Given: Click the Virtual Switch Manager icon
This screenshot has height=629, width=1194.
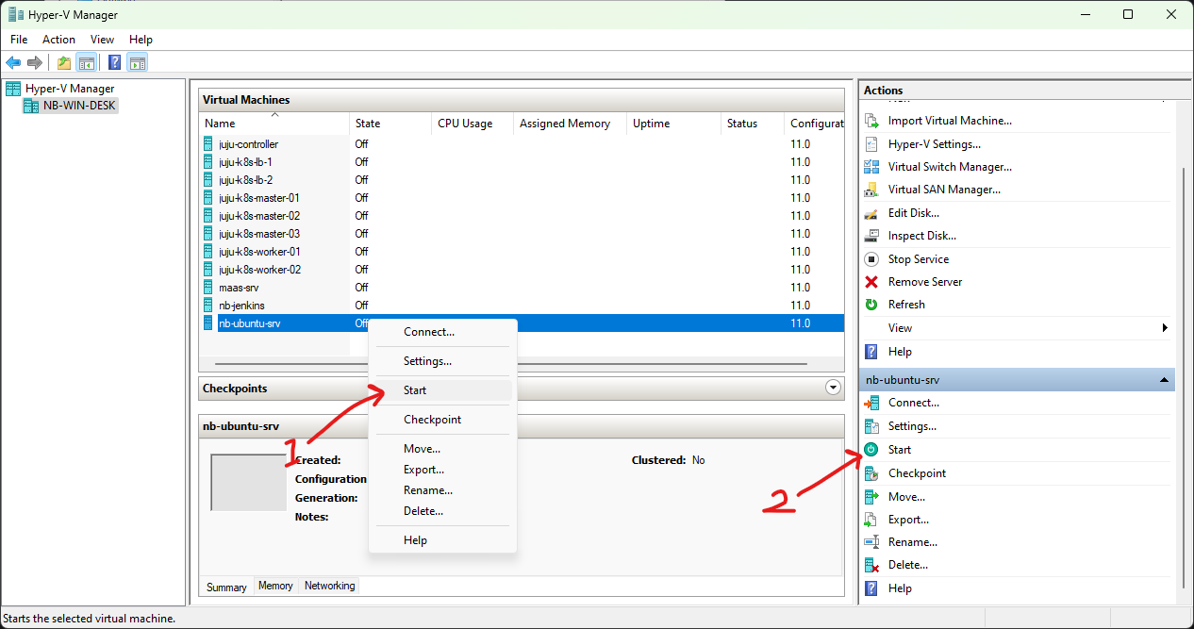Looking at the screenshot, I should pyautogui.click(x=871, y=167).
